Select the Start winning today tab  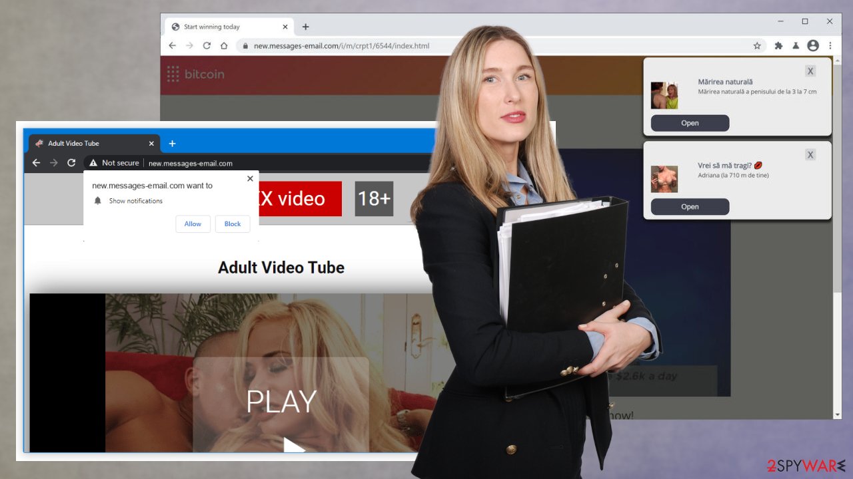point(230,27)
